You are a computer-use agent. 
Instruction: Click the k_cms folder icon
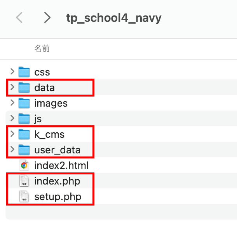[24, 134]
